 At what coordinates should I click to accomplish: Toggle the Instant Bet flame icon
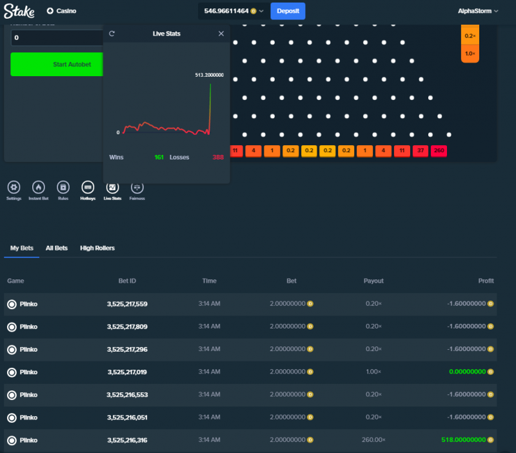39,187
